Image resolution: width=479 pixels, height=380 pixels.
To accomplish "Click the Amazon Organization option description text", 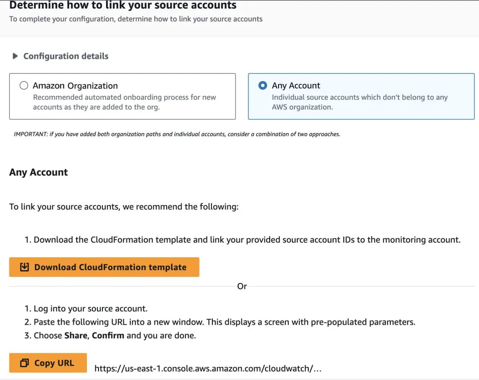I will 124,102.
